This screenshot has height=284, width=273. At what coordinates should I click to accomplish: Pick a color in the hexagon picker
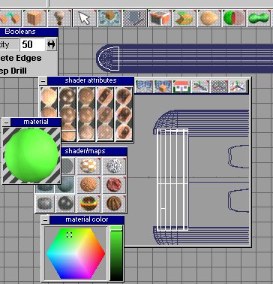(x=76, y=253)
